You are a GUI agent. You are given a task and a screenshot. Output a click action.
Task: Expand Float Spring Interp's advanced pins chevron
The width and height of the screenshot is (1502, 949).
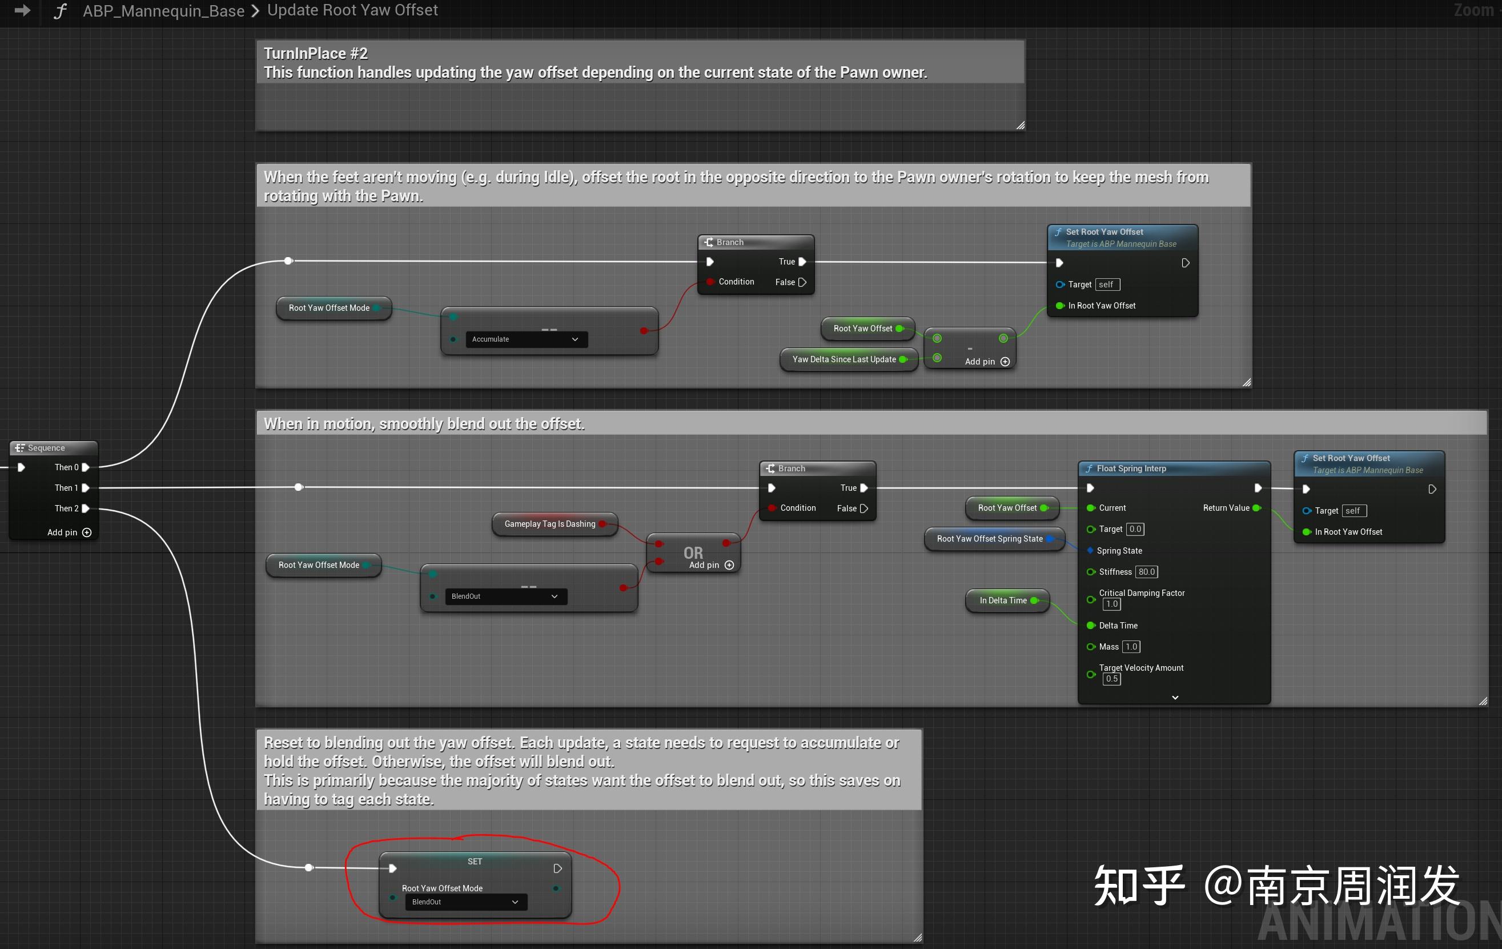point(1175,698)
